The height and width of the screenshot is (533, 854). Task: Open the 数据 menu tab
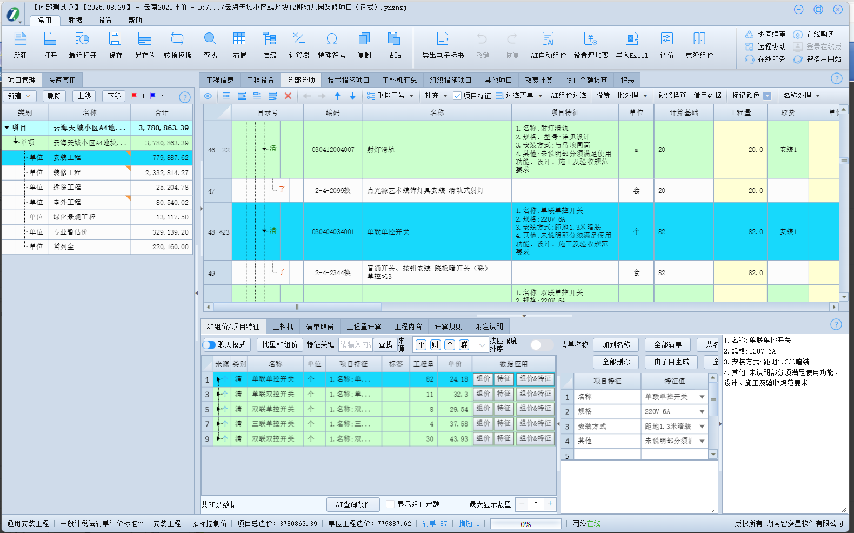(75, 20)
